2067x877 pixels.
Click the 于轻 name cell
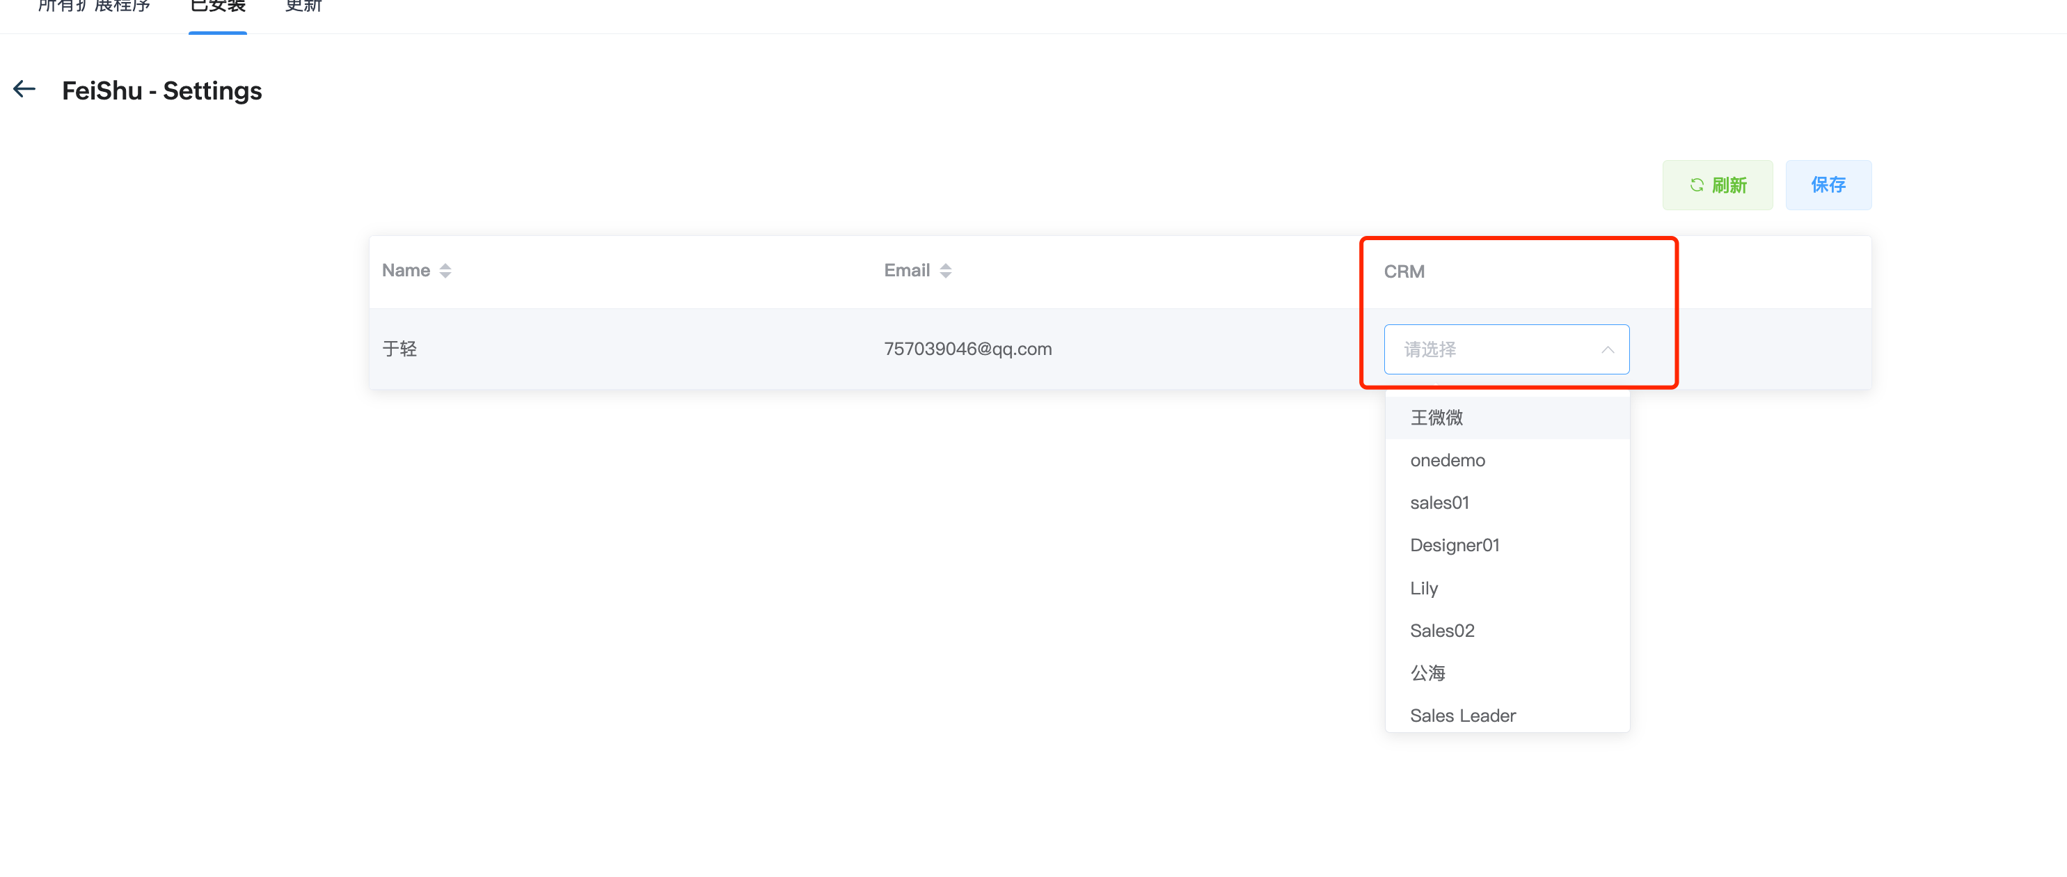pos(399,349)
